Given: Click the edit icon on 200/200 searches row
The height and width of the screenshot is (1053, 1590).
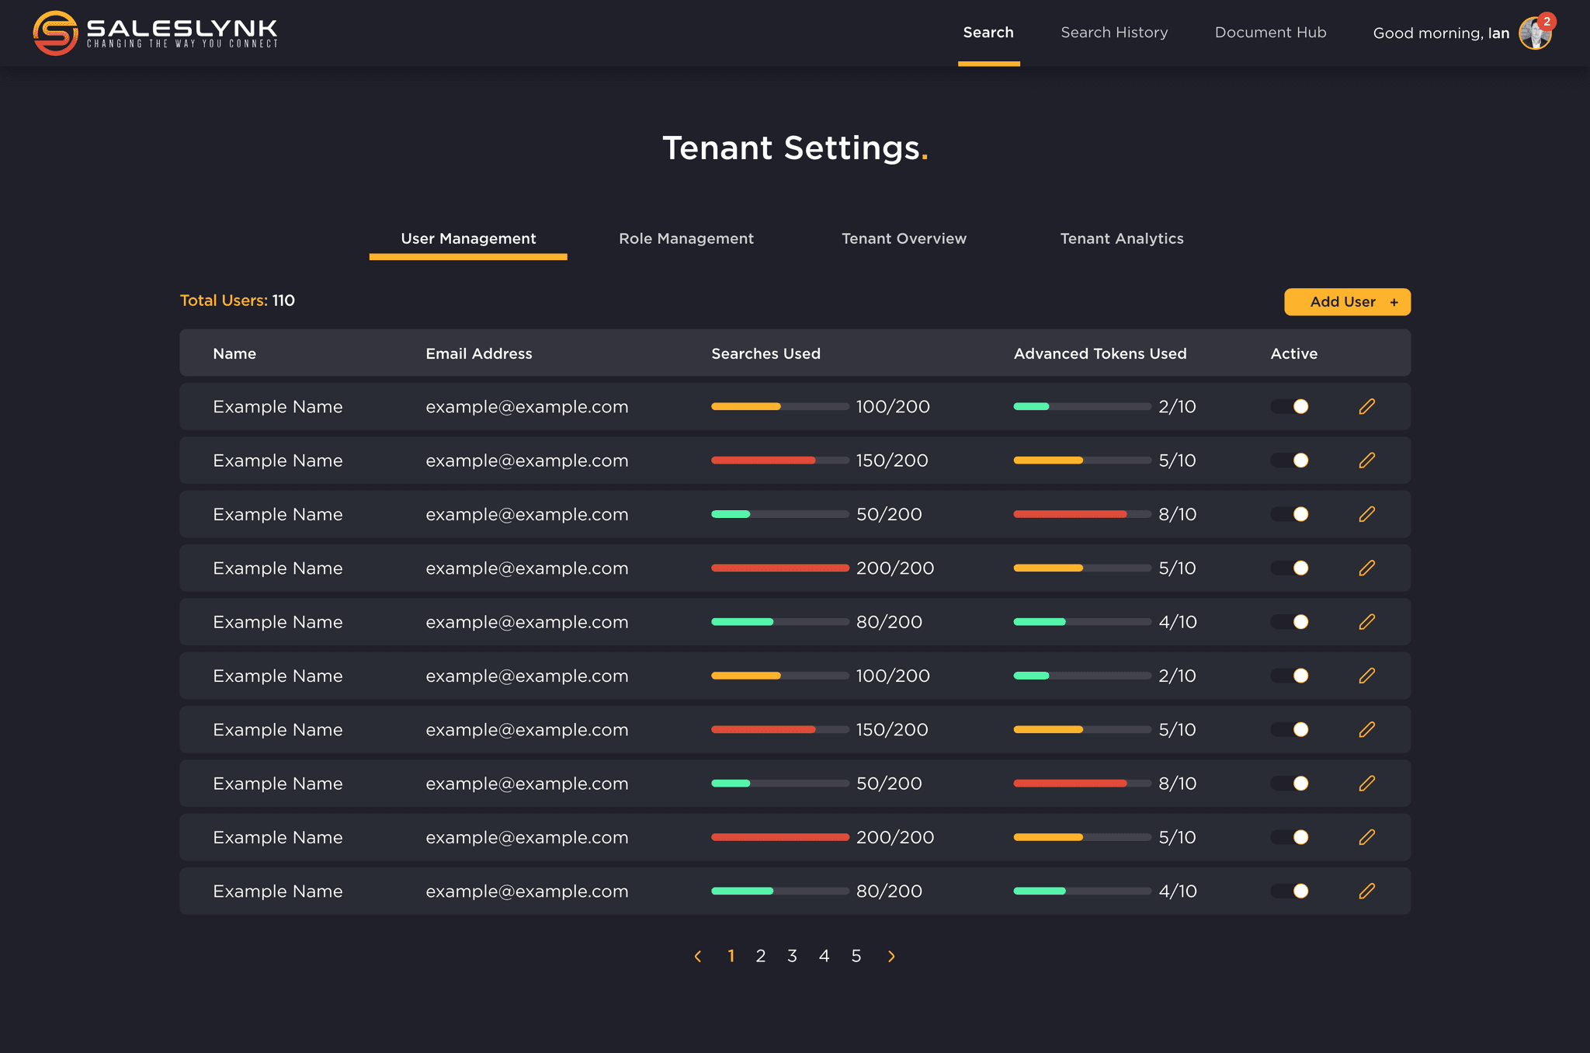Looking at the screenshot, I should pos(1366,568).
